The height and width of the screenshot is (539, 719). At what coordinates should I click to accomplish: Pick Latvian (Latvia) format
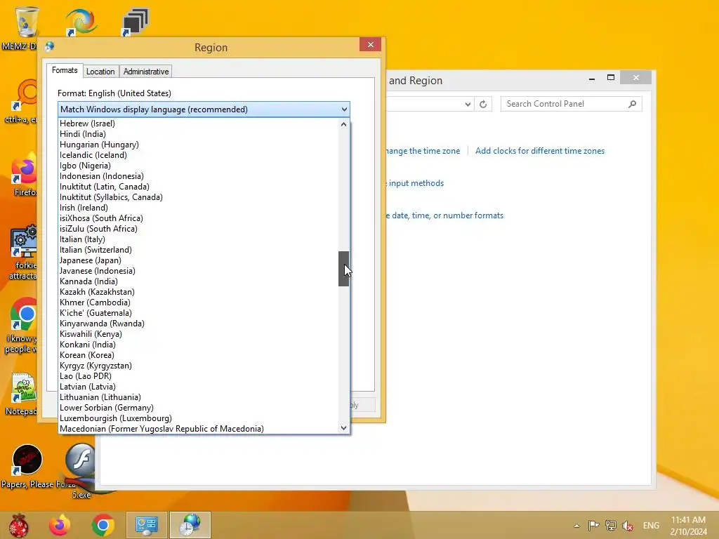198,387
